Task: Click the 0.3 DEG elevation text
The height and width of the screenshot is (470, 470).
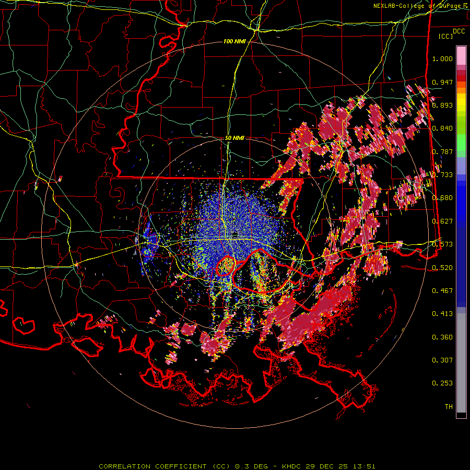Action: [x=251, y=466]
